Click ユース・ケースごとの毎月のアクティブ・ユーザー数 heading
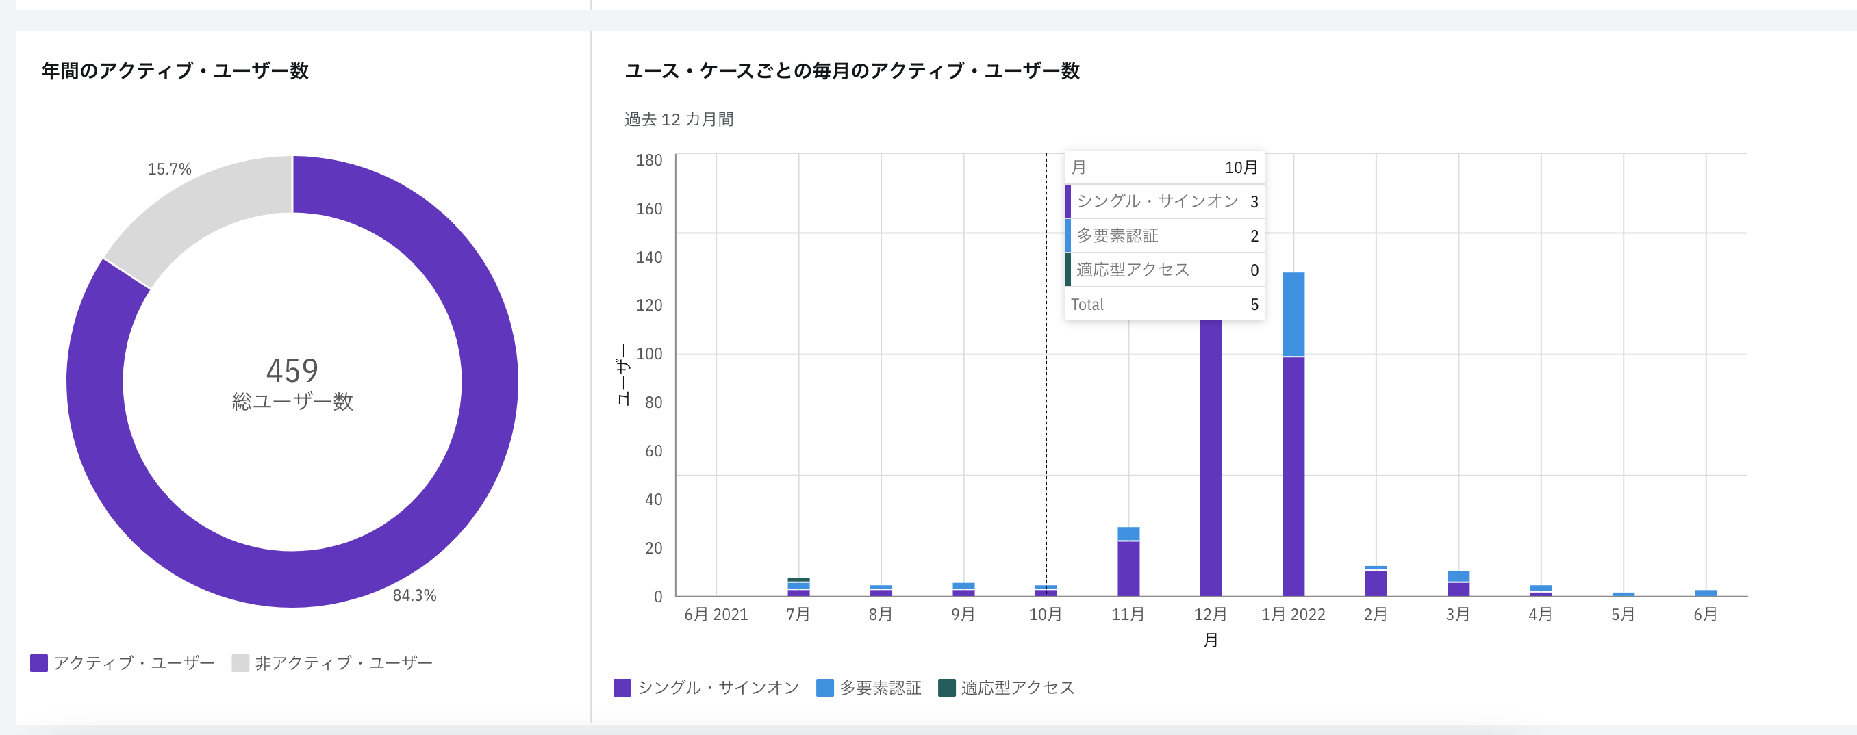Viewport: 1857px width, 735px height. [x=851, y=70]
